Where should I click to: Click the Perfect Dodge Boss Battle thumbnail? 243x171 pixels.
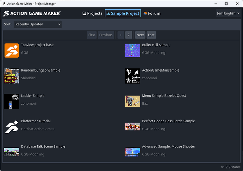(x=132, y=127)
